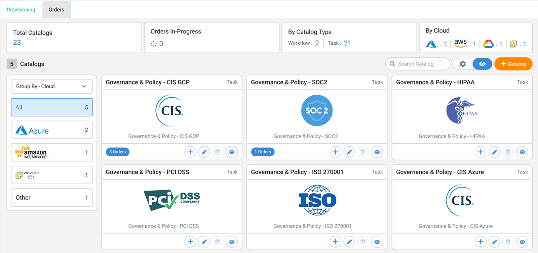Click the SOC 2 logo thumbnail
Image resolution: width=538 pixels, height=253 pixels.
tap(317, 110)
